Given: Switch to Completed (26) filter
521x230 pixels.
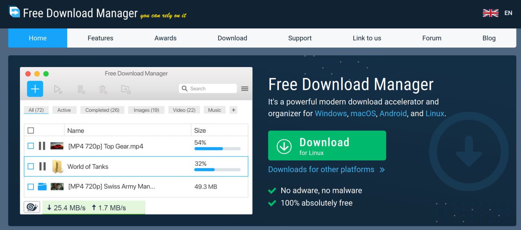Looking at the screenshot, I should coord(102,110).
